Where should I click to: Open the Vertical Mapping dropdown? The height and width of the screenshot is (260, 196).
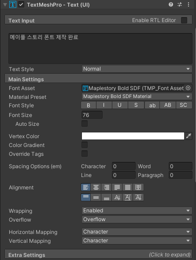pos(137,241)
